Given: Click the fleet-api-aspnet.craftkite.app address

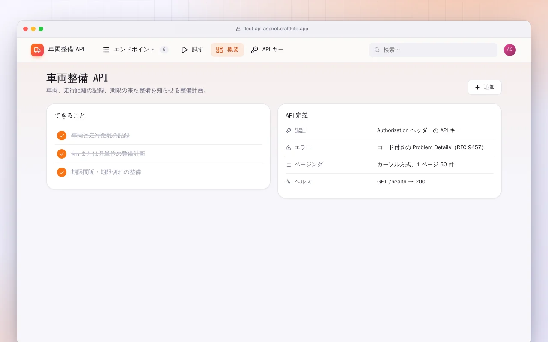Looking at the screenshot, I should (x=276, y=29).
